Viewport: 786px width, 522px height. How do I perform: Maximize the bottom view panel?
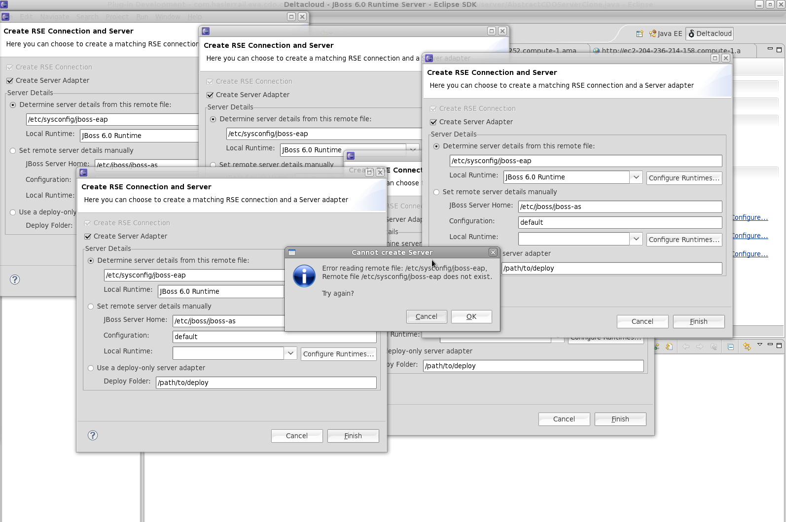click(779, 345)
